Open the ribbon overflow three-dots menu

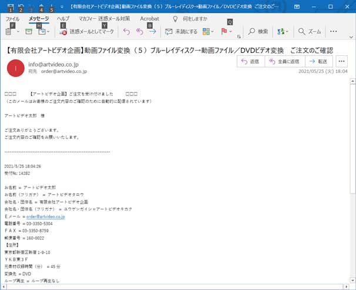click(x=333, y=31)
